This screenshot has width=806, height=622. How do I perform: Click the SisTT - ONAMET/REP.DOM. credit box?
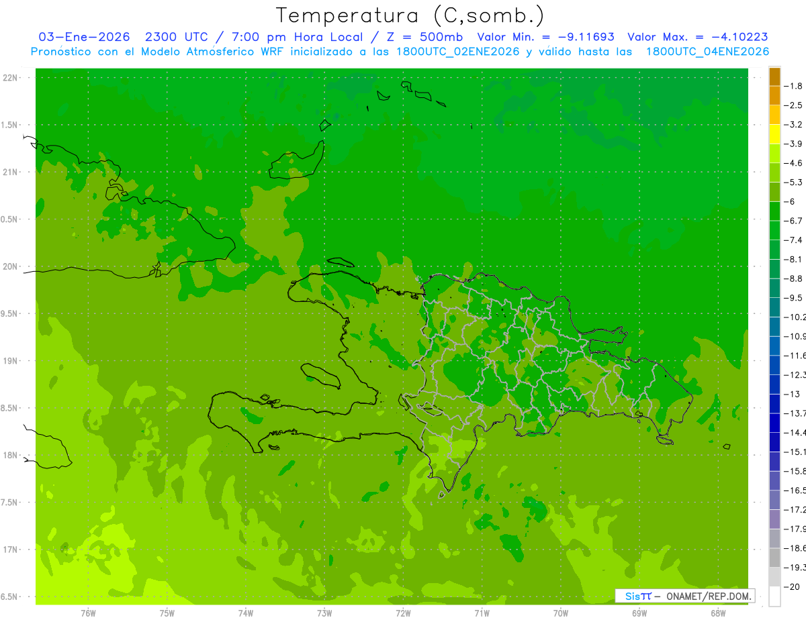tap(685, 596)
